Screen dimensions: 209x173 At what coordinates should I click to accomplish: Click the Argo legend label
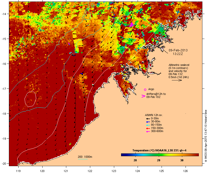pyautogui.click(x=151, y=89)
